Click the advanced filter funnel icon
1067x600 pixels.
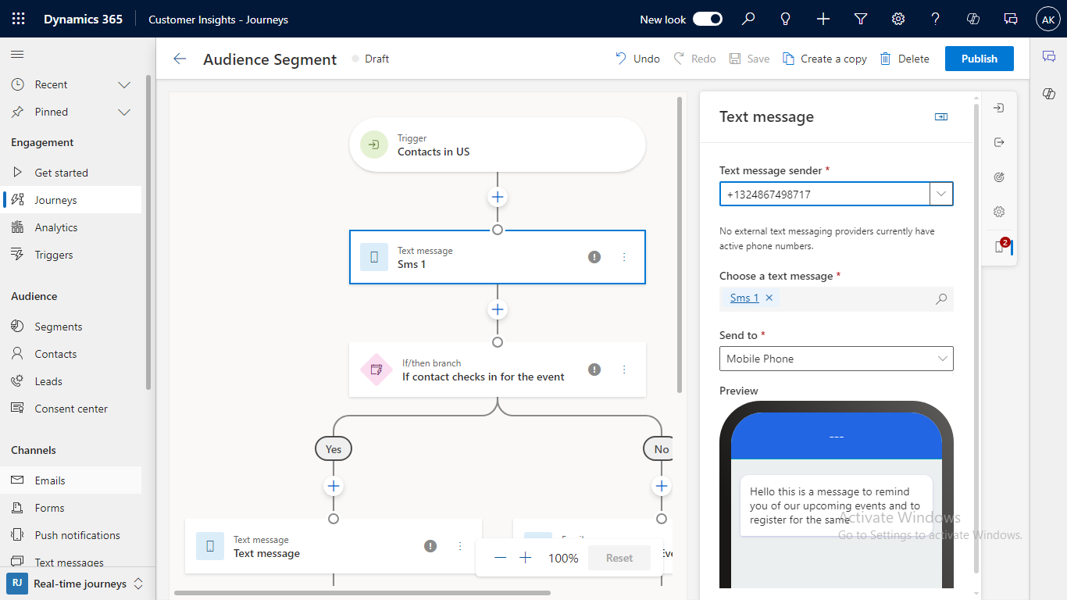click(x=861, y=19)
